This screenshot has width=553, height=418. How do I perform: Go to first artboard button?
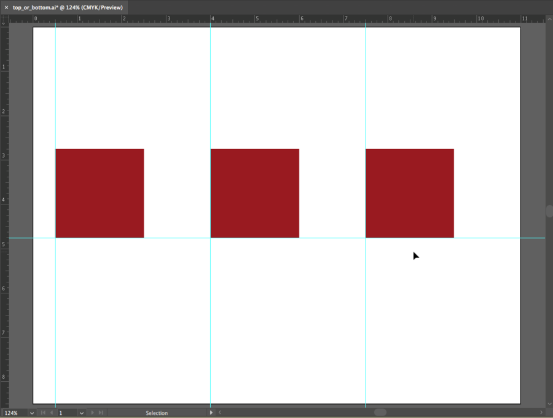[x=43, y=413]
